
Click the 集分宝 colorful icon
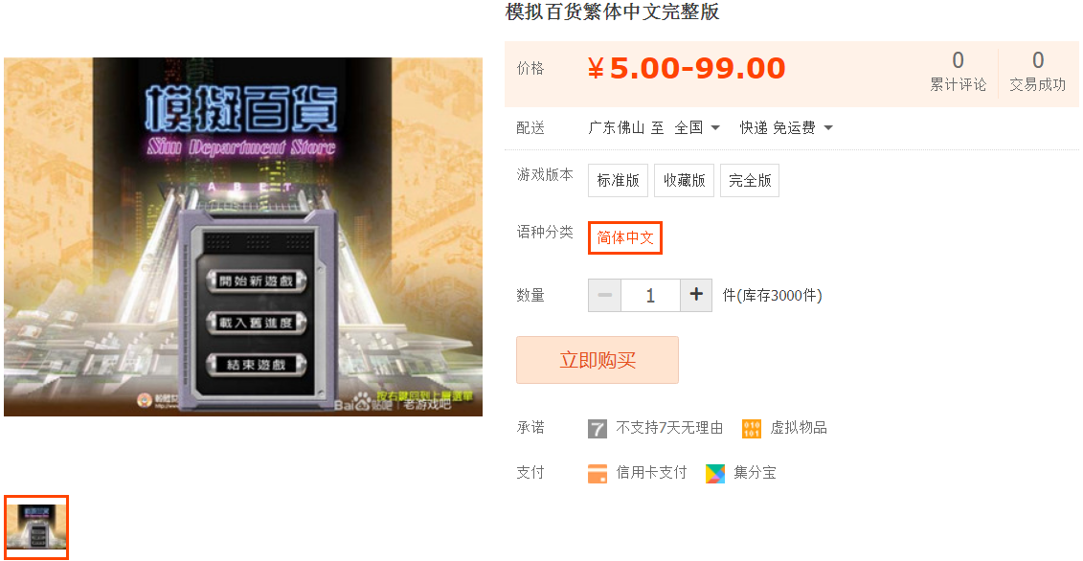click(715, 473)
